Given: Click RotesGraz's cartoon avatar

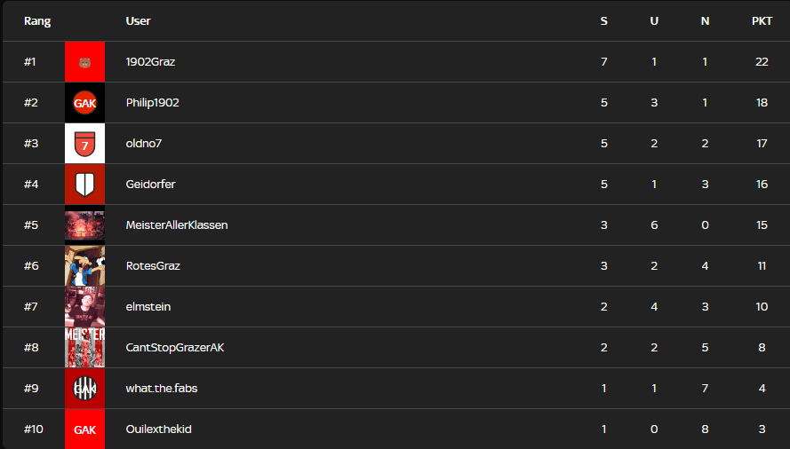Looking at the screenshot, I should [84, 266].
